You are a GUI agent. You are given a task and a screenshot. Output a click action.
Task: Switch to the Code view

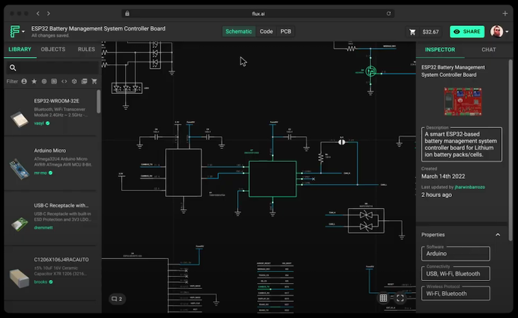coord(266,31)
